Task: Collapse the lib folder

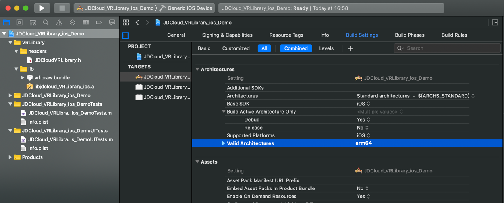Action: (x=16, y=69)
